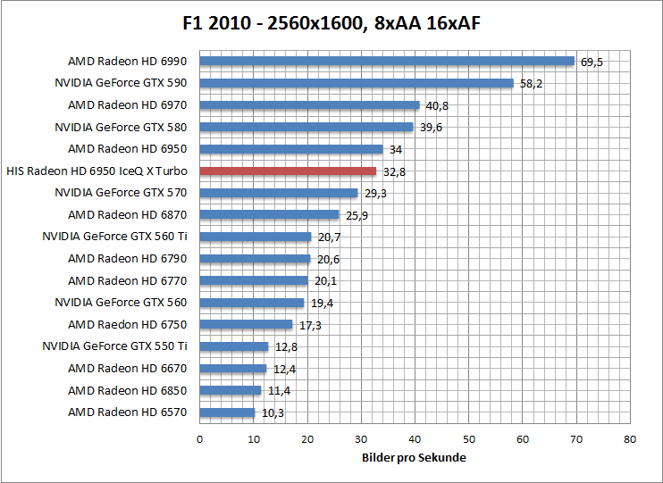Screen dimensions: 663x483
Task: Select the 'AMD Radeon HD 6990' label
Action: click(127, 62)
